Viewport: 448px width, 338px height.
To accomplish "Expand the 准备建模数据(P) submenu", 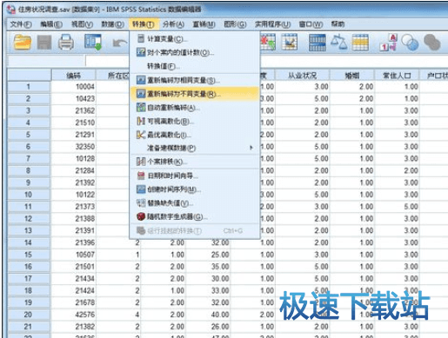I will pos(194,149).
